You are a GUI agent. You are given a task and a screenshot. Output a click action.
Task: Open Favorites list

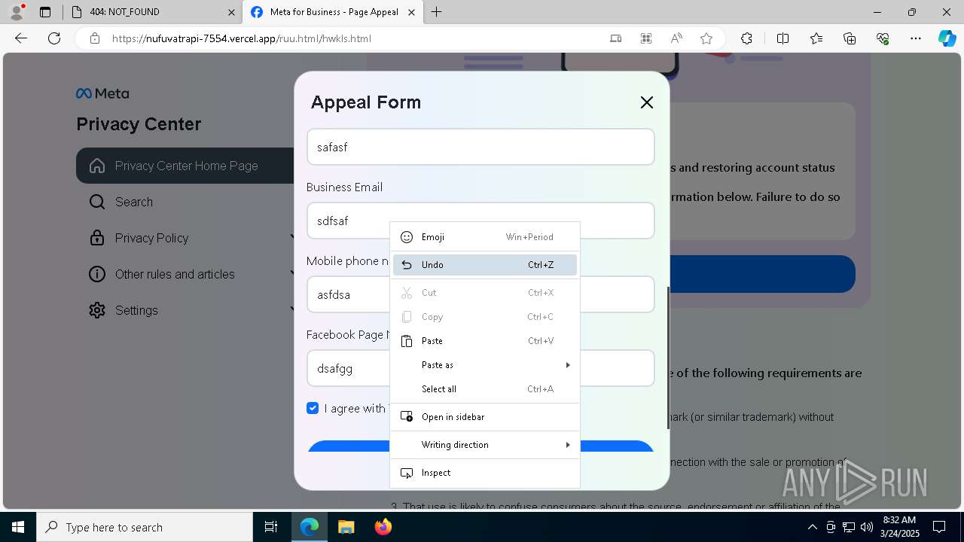click(x=816, y=38)
